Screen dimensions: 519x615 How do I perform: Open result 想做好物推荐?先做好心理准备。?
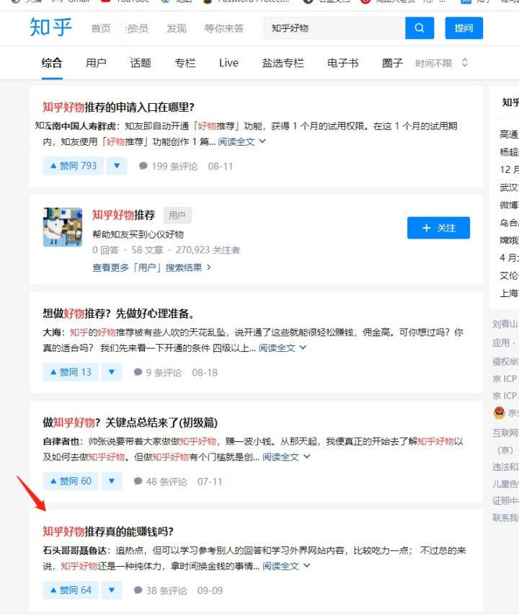point(118,314)
